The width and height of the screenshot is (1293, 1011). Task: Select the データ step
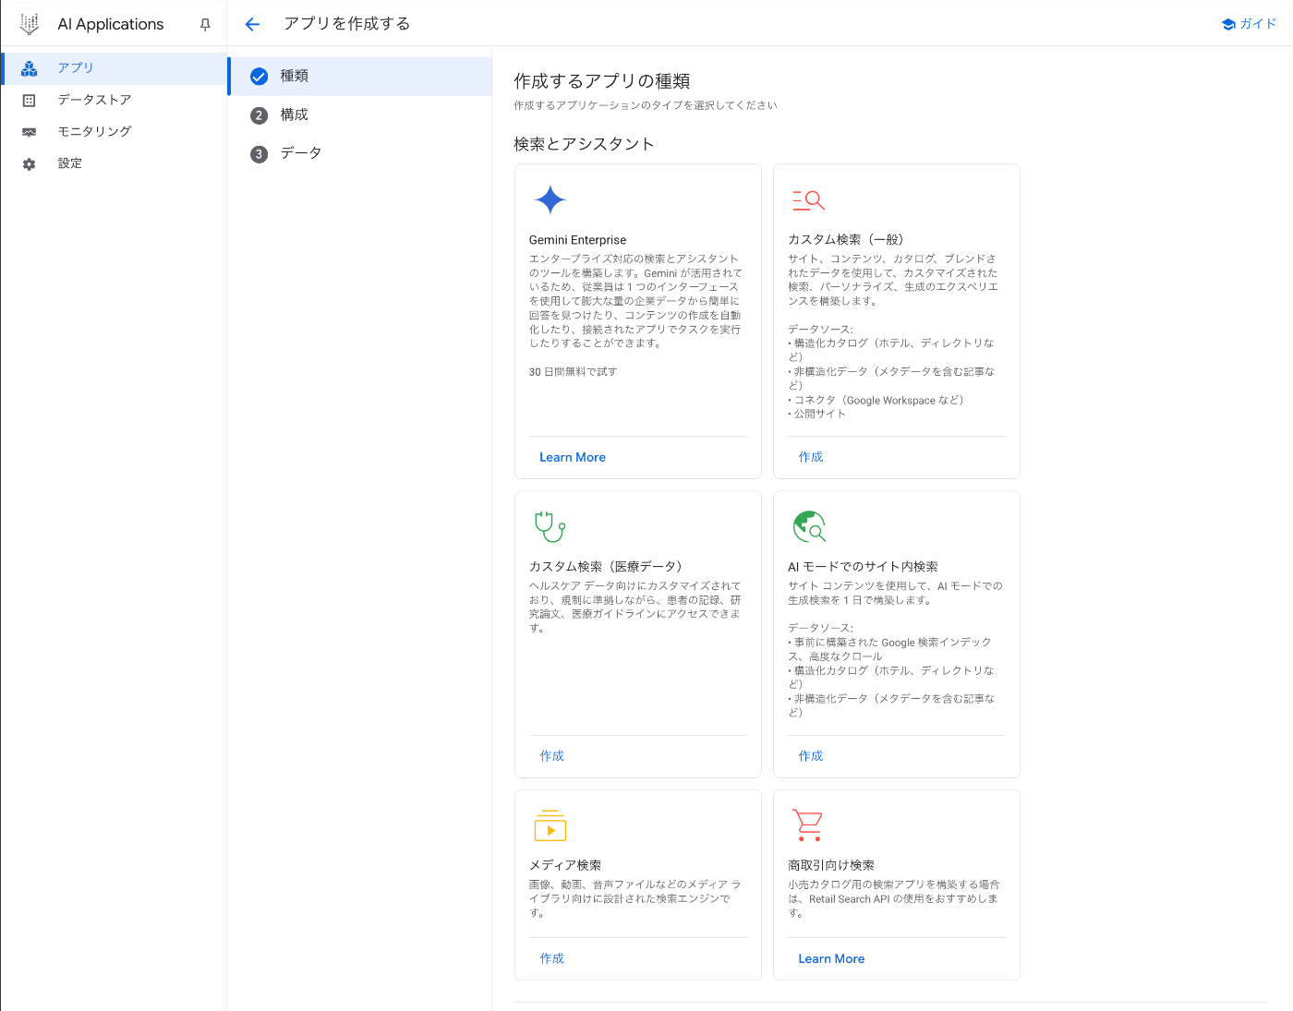tap(360, 153)
